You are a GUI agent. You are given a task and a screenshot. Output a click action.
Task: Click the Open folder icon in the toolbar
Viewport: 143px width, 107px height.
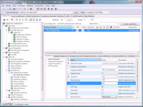pyautogui.click(x=7, y=9)
